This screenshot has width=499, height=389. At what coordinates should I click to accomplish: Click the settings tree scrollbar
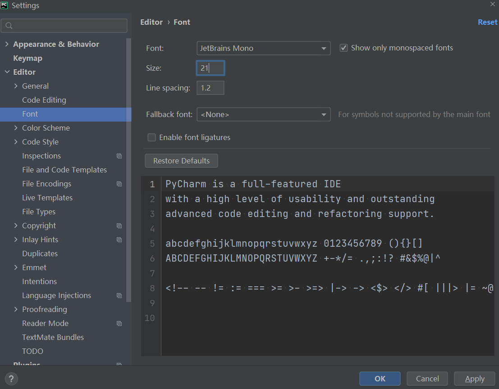[128, 170]
